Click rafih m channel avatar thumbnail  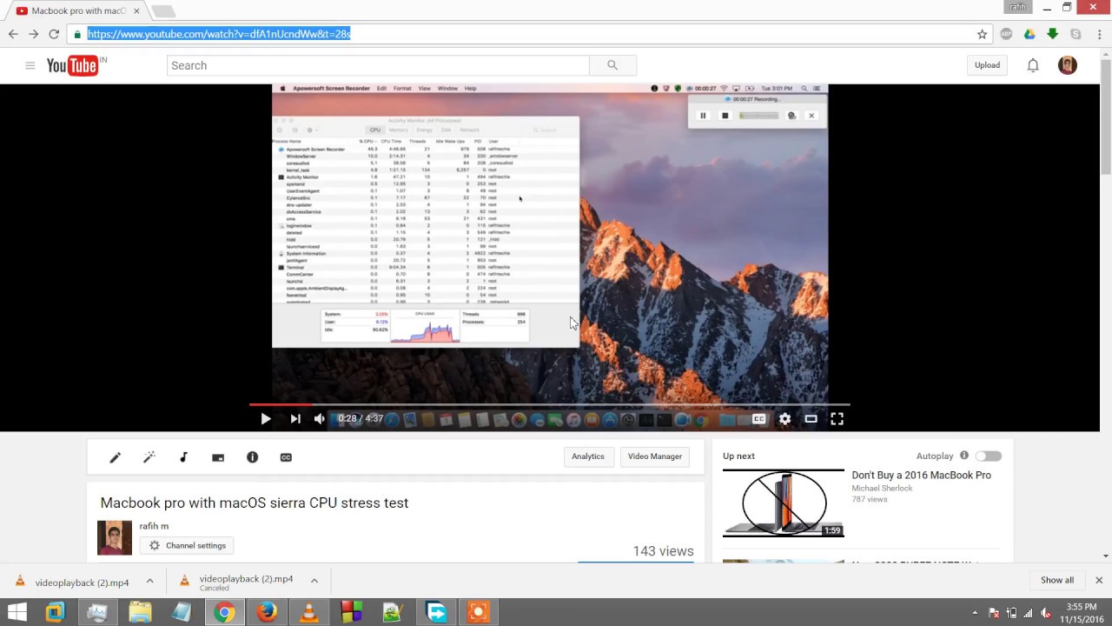point(115,538)
